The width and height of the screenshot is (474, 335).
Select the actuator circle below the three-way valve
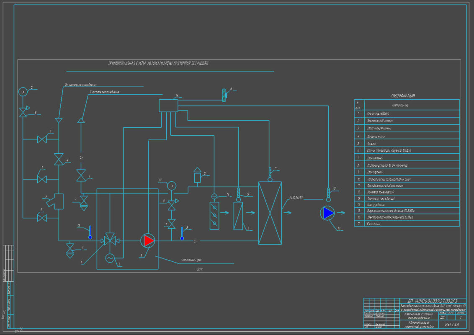110,258
